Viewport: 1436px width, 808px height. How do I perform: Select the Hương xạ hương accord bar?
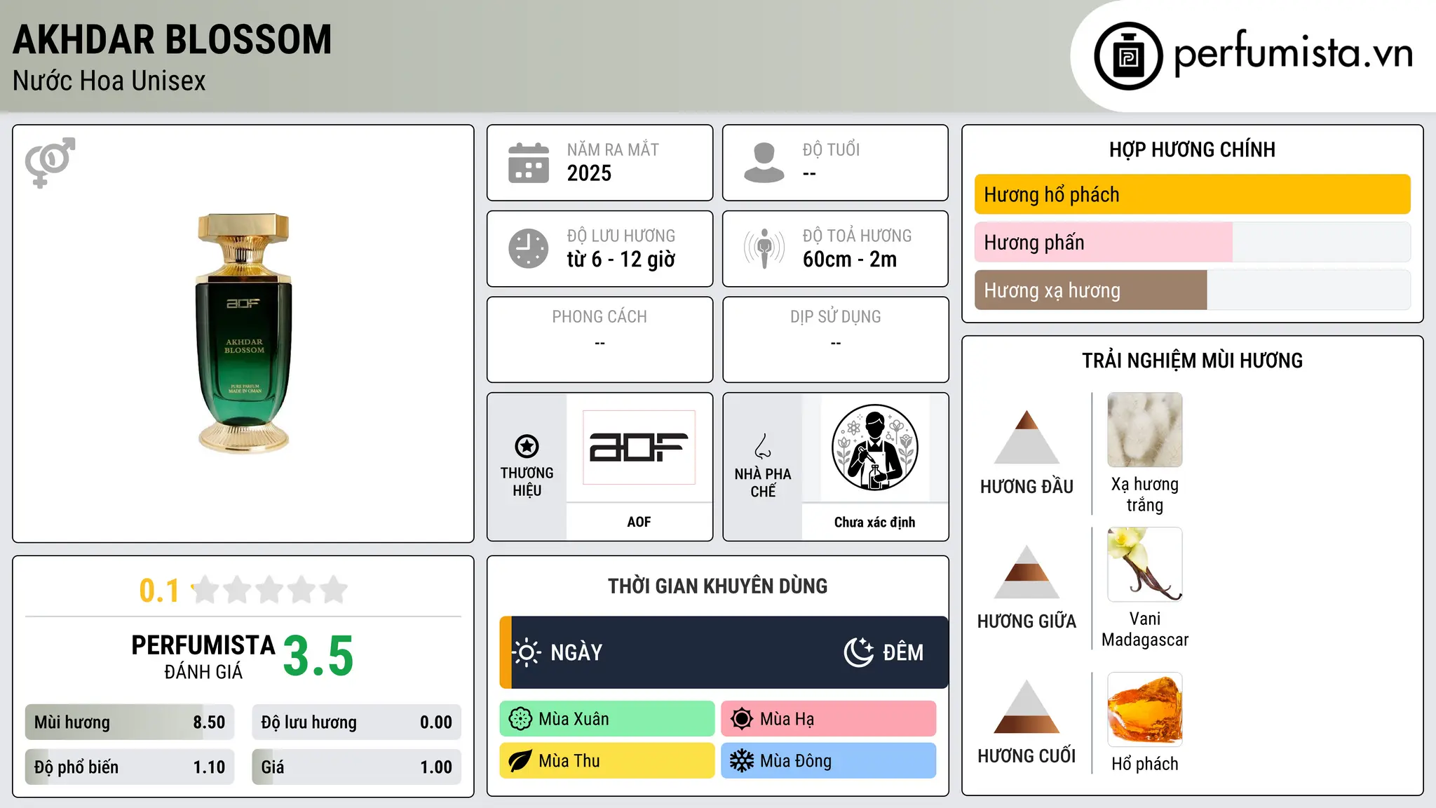click(1193, 290)
